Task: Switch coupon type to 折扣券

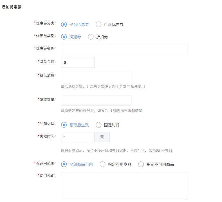Action: click(91, 37)
